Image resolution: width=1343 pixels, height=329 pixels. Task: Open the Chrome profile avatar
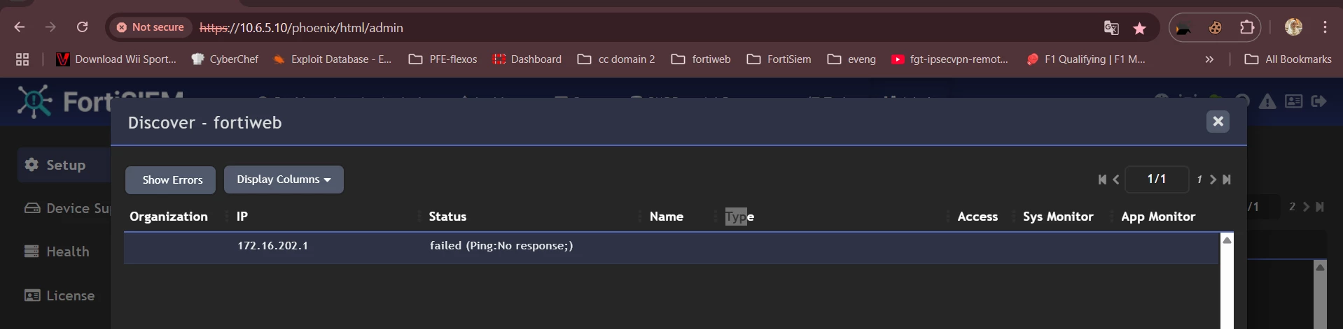pos(1293,27)
